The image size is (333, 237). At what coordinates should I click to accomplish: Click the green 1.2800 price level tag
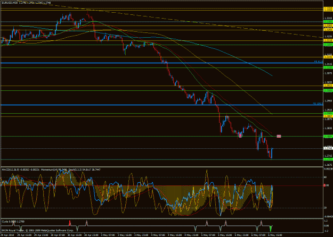tap(328, 137)
